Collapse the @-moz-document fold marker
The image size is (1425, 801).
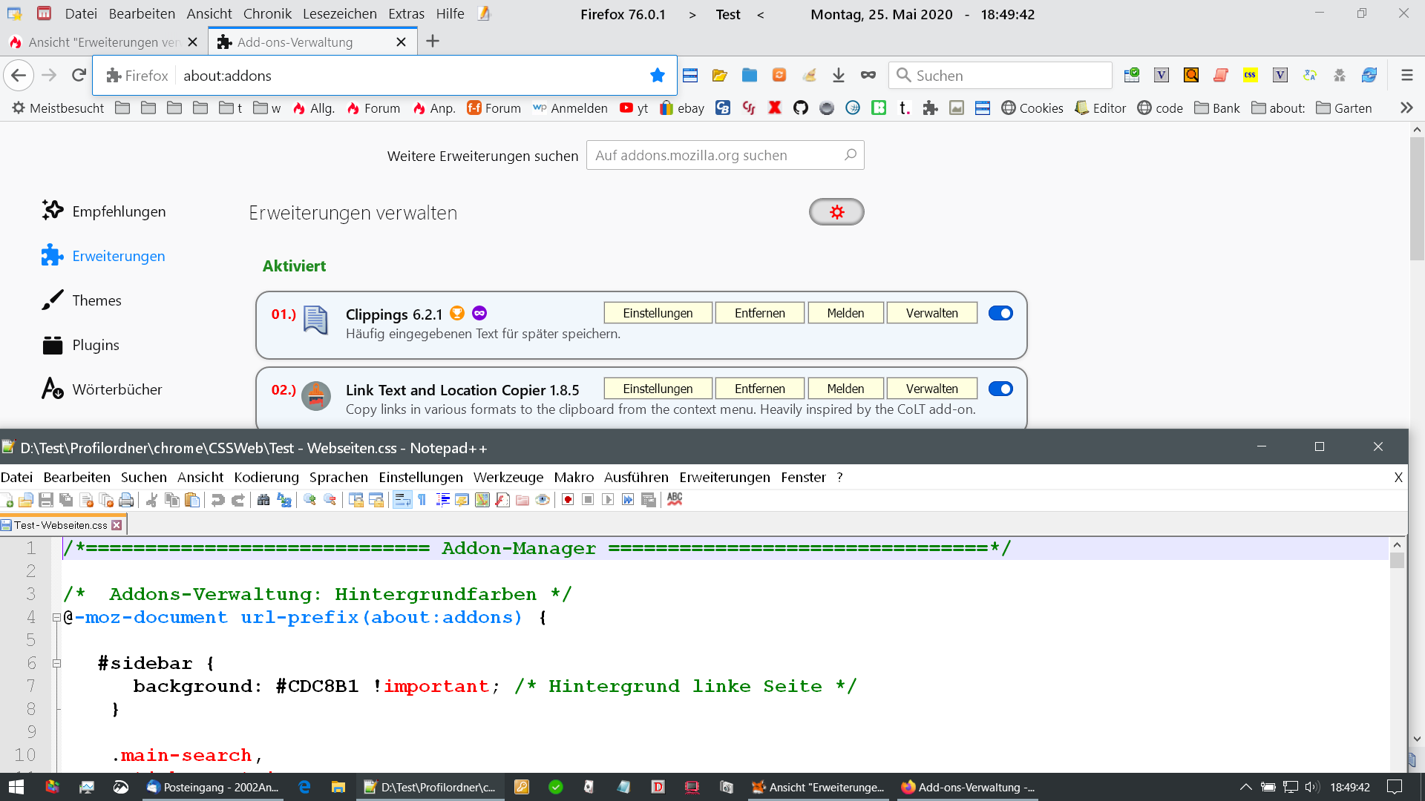pos(56,617)
